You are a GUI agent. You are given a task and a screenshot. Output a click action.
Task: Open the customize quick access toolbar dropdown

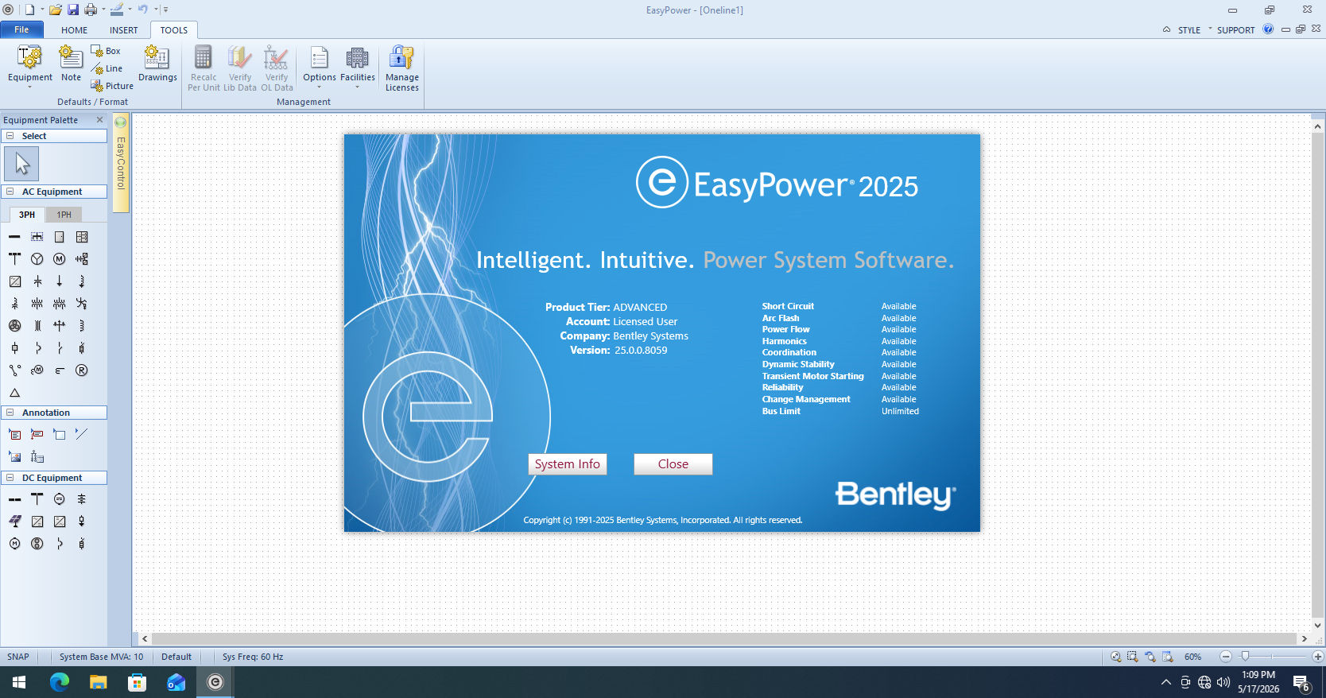[x=165, y=10]
